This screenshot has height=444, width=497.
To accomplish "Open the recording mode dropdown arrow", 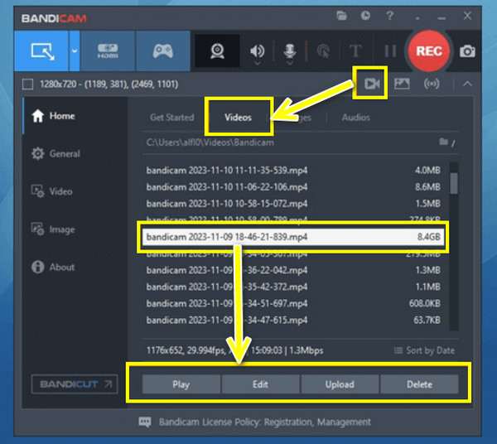I will (x=75, y=51).
